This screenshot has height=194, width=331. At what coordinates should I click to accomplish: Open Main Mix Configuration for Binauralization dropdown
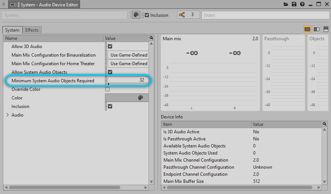[x=128, y=55]
